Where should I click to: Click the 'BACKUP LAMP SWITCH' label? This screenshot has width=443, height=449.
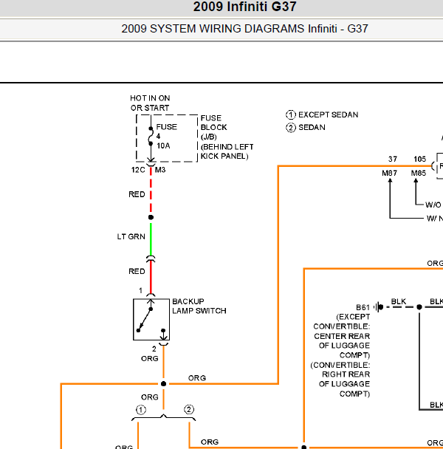[x=199, y=306]
